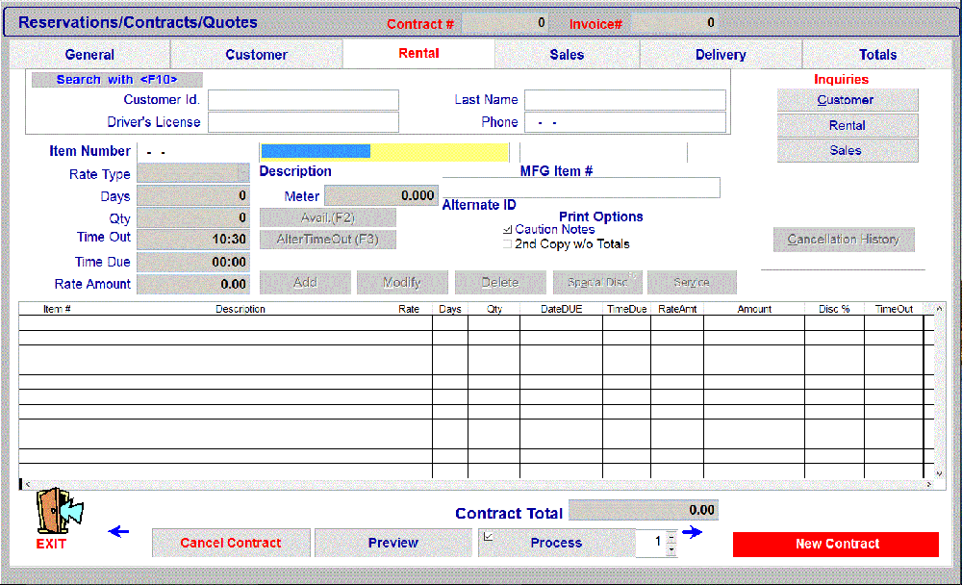Click the Description column header in grid
Viewport: 962px width, 585px height.
click(x=240, y=310)
